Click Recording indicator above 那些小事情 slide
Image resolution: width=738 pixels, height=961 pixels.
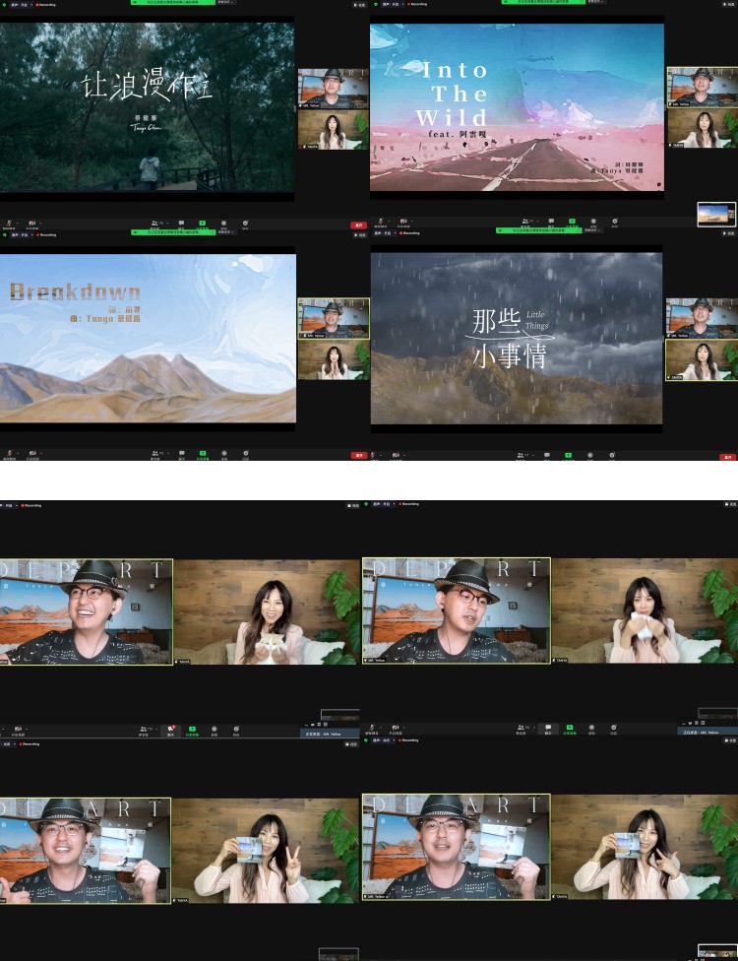point(409,233)
